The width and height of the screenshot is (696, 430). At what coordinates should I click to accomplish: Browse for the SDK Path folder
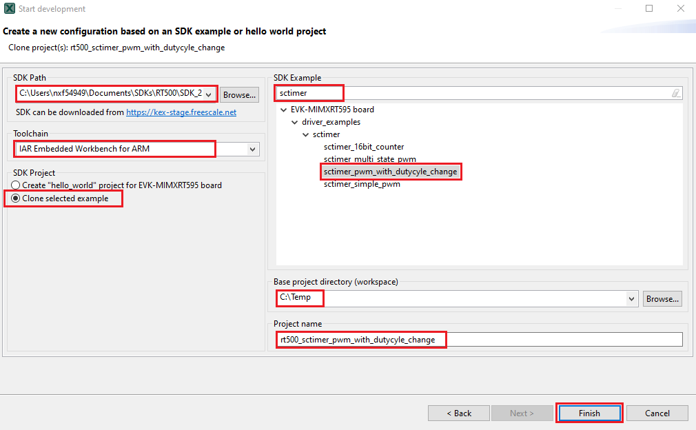coord(239,94)
